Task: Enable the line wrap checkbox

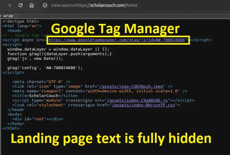Action: click(x=16, y=16)
